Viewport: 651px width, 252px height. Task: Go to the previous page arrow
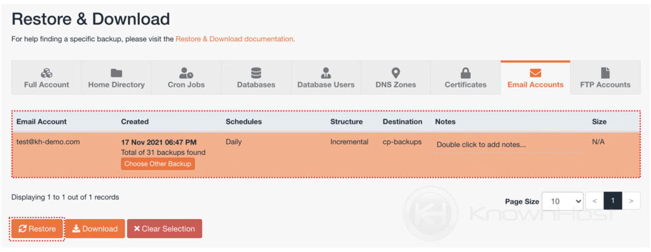[x=594, y=201]
